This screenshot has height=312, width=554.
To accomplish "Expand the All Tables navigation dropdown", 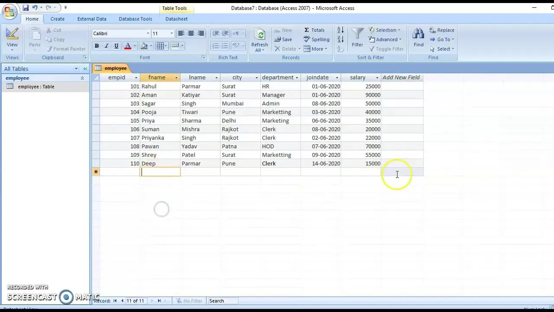I will pos(76,69).
